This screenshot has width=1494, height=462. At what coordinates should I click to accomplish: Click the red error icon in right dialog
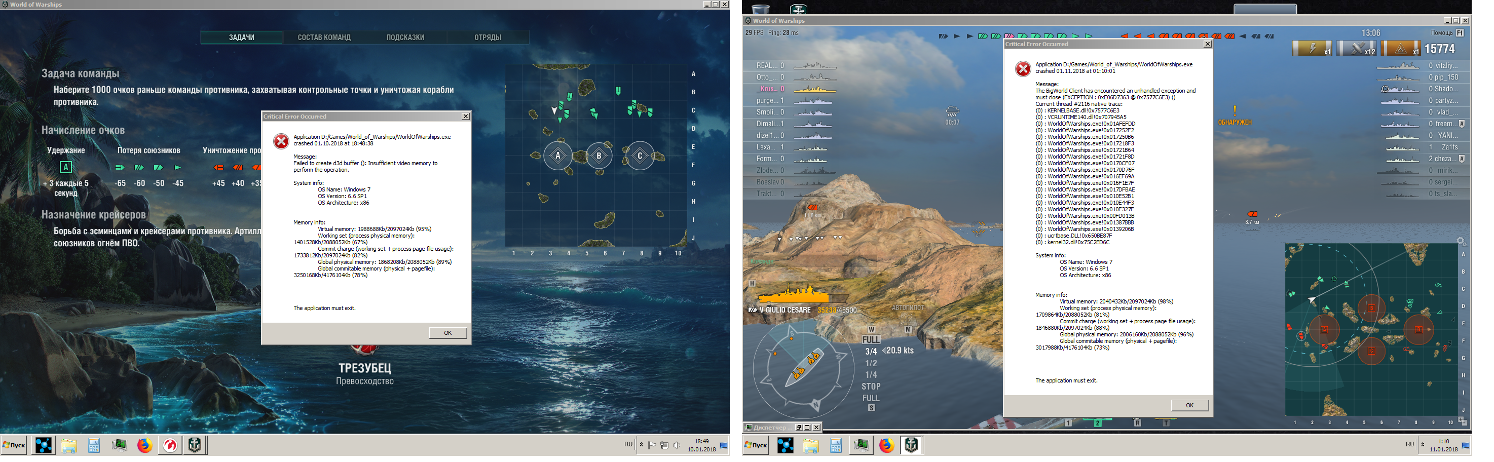[x=1023, y=68]
